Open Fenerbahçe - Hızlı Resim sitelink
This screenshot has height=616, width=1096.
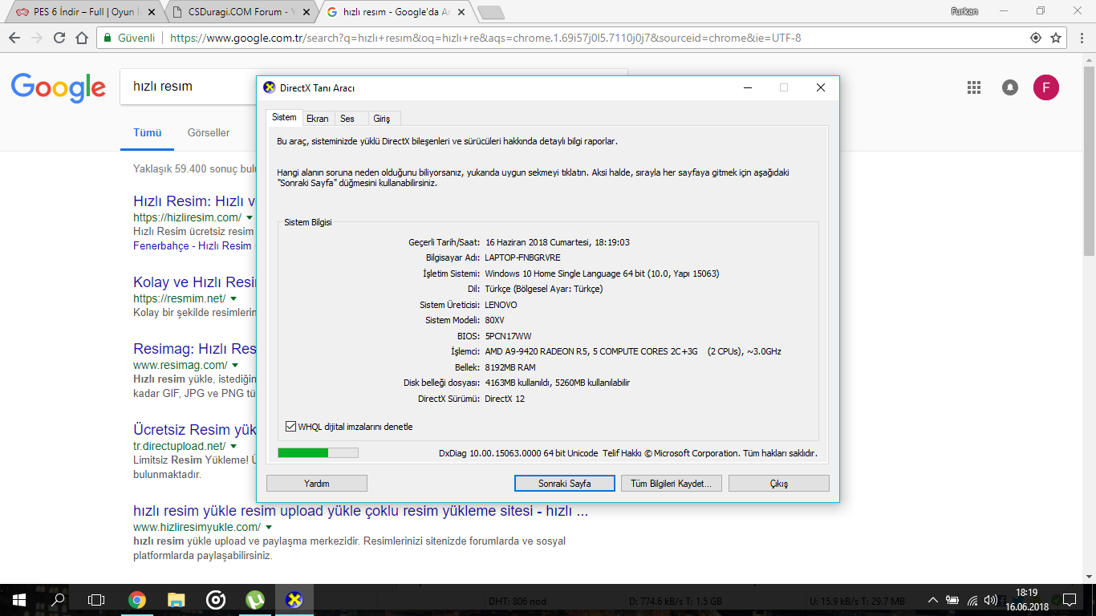click(x=193, y=246)
